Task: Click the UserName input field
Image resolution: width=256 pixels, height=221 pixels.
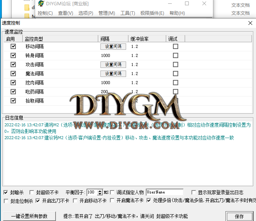Action: pos(165,192)
